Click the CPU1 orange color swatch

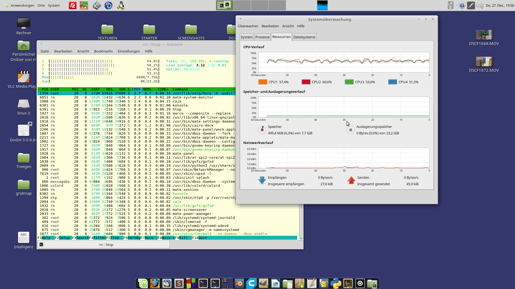[x=263, y=82]
